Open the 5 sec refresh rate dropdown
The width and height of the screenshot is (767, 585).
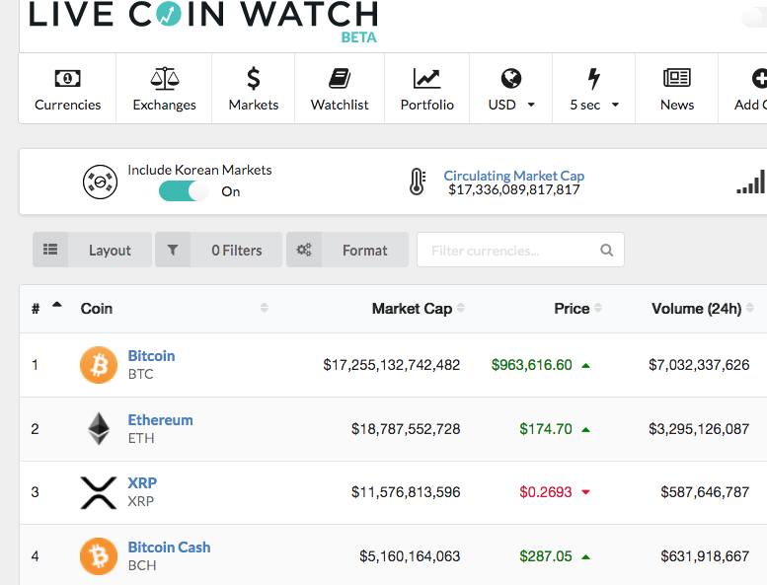[594, 105]
